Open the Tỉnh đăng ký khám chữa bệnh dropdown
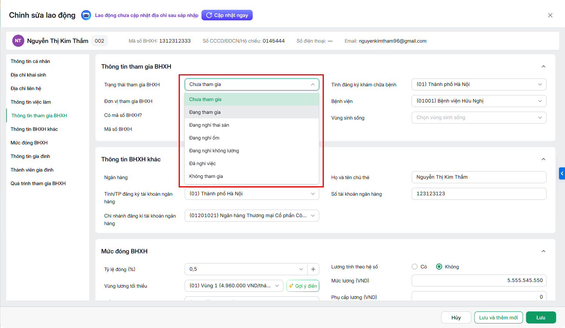The image size is (565, 328). pos(479,84)
